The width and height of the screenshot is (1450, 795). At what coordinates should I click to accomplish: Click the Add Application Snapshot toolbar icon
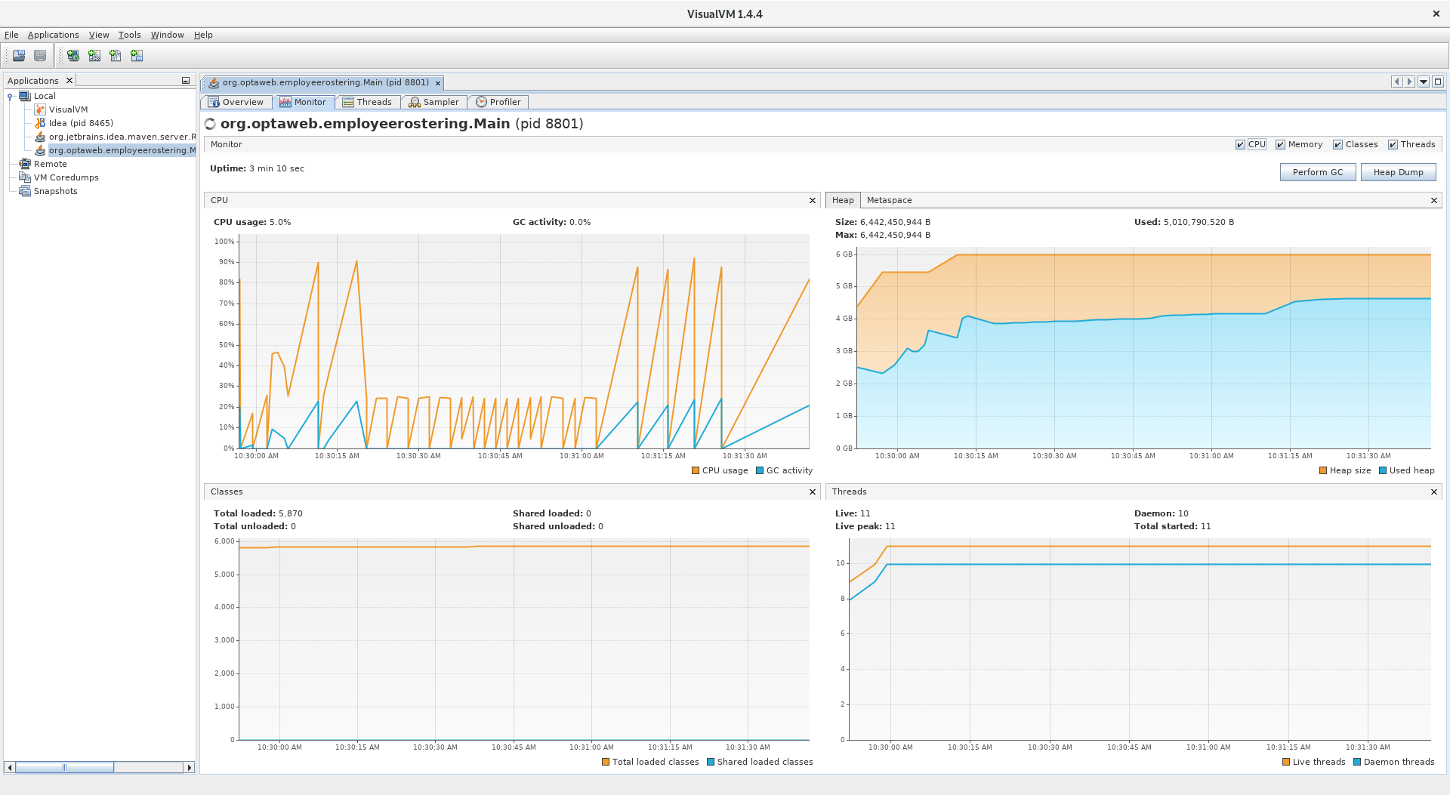(x=137, y=56)
